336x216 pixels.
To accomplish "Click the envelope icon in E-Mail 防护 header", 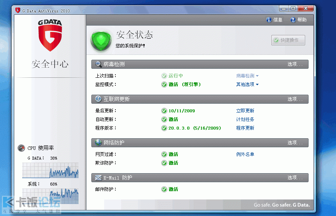I will tap(98, 178).
